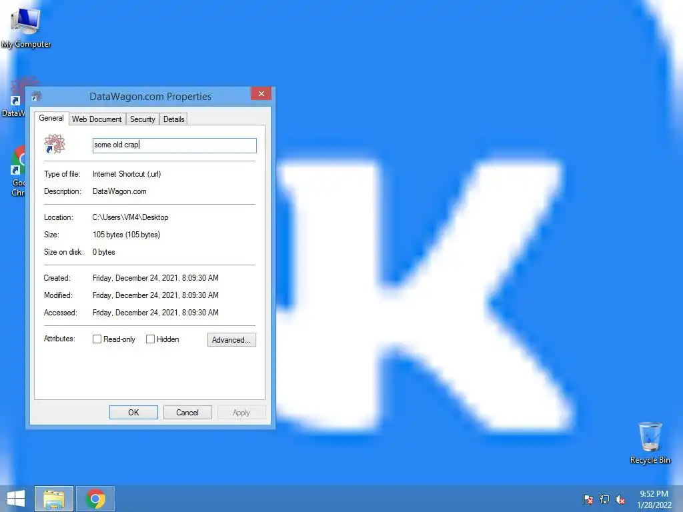Image resolution: width=683 pixels, height=512 pixels.
Task: Click the 'DataWagon.com Properties' window title
Action: pos(150,96)
